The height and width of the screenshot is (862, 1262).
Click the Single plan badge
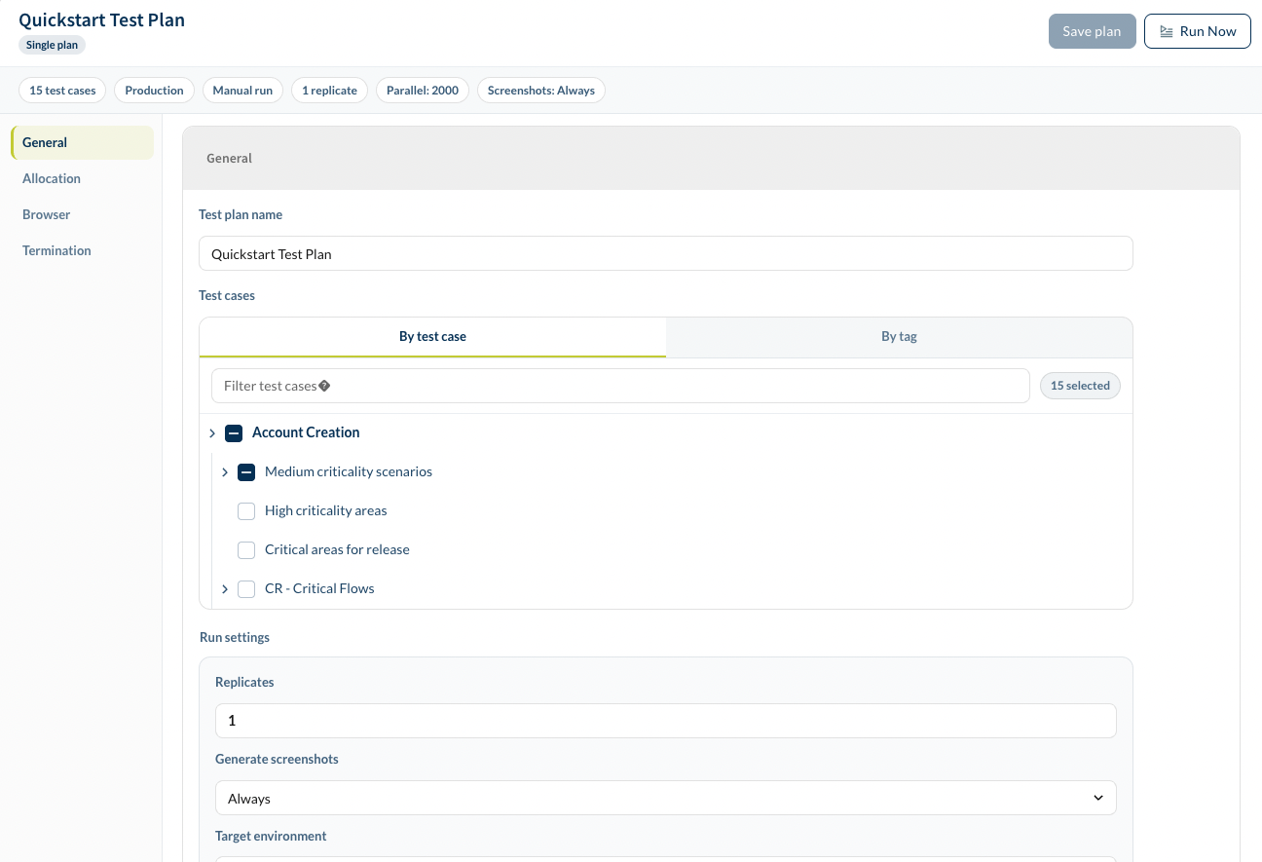click(53, 45)
